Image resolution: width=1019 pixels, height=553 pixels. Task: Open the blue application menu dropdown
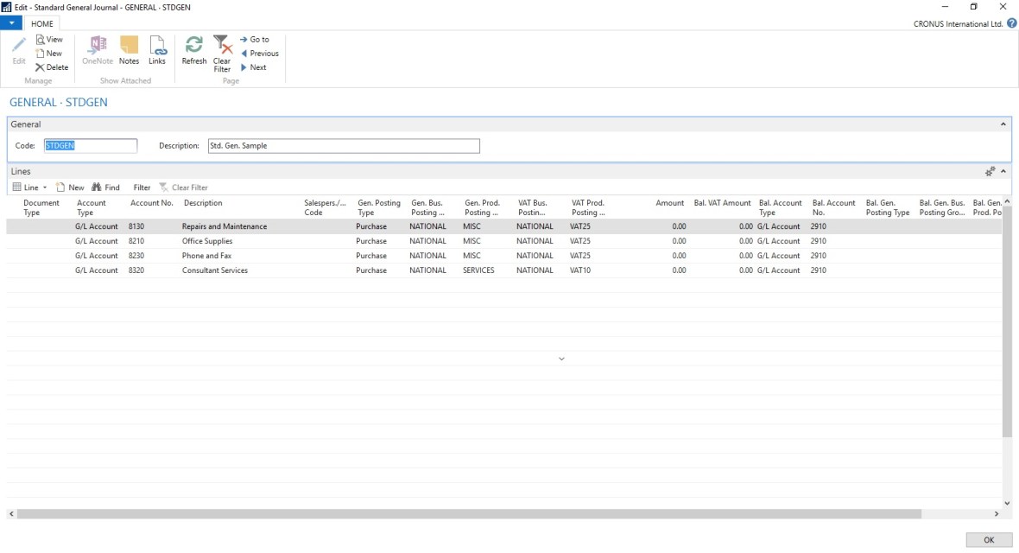[x=11, y=23]
